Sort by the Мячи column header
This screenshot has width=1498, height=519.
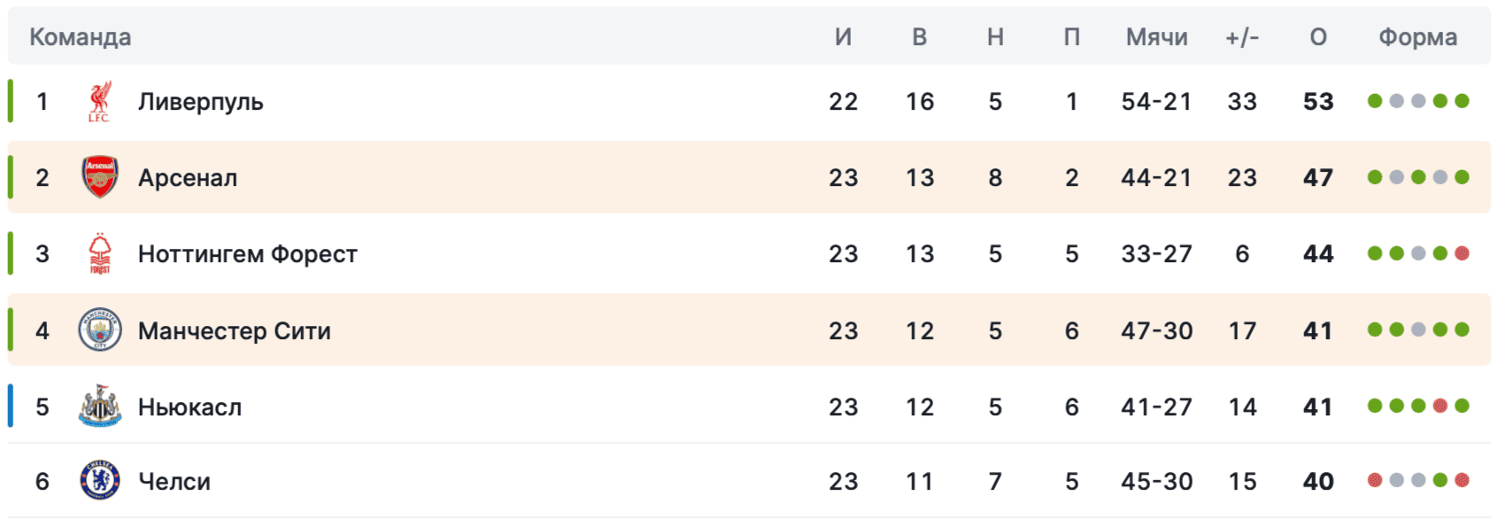click(x=1156, y=37)
